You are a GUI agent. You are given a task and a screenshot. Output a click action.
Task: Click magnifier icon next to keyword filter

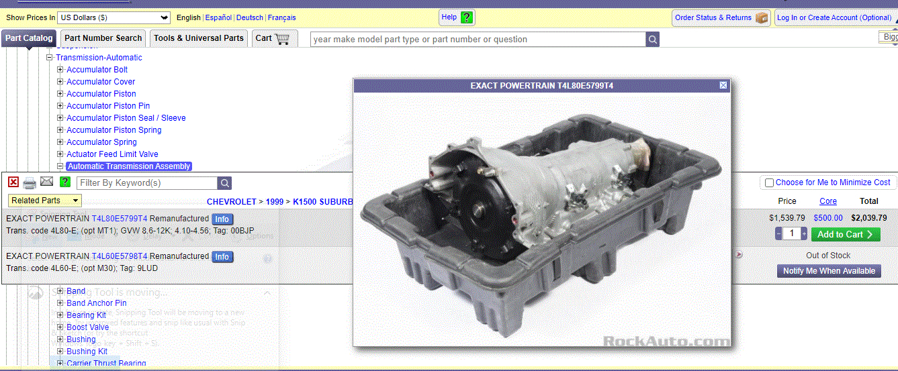(225, 183)
